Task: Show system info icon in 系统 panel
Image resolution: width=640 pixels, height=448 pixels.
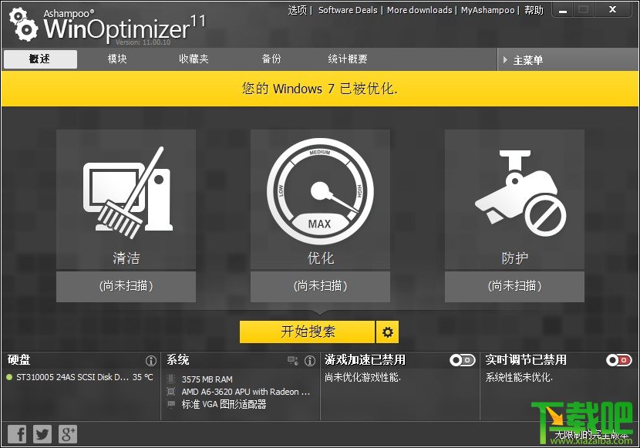Action: point(310,361)
